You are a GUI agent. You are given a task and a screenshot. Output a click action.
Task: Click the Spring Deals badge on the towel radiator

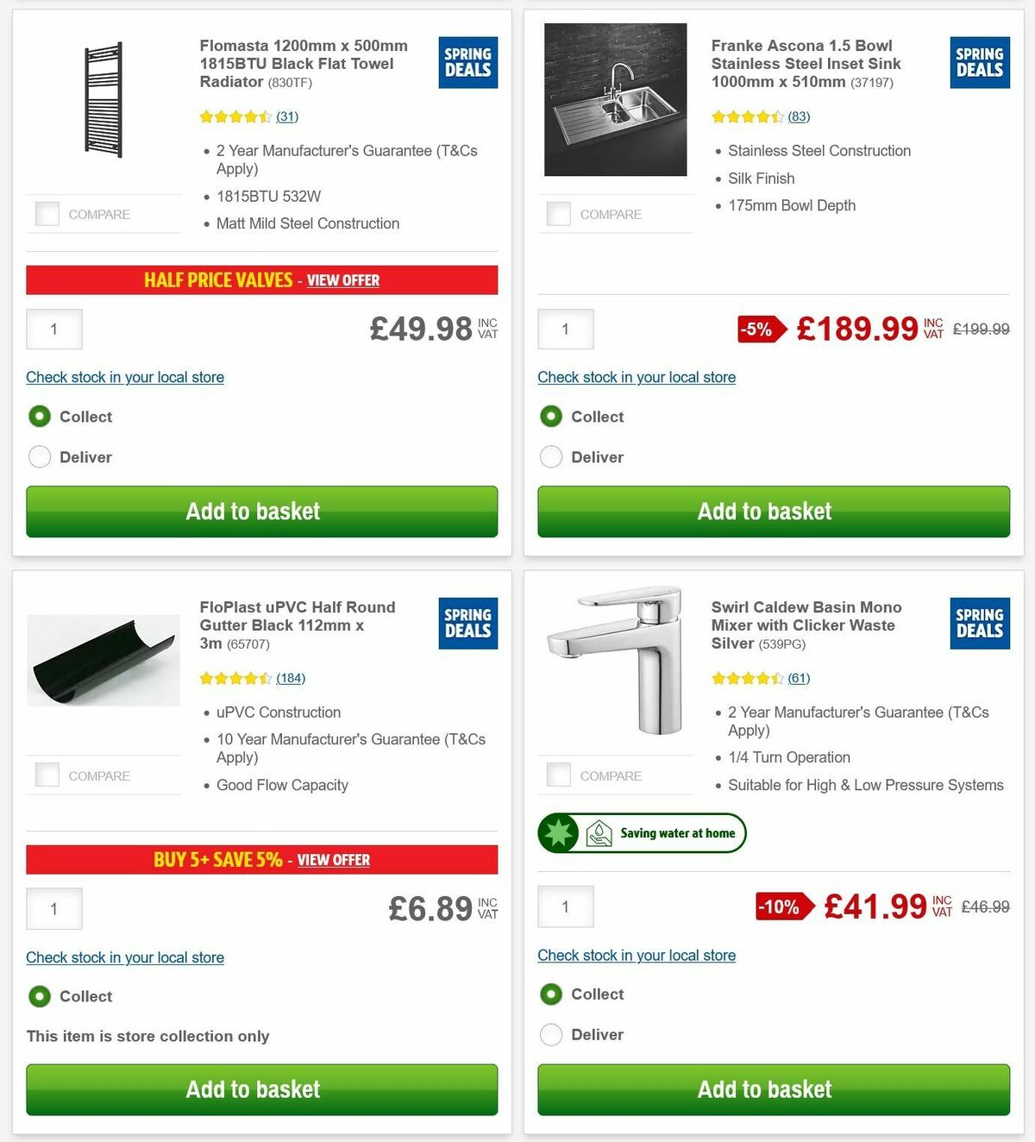coord(467,62)
